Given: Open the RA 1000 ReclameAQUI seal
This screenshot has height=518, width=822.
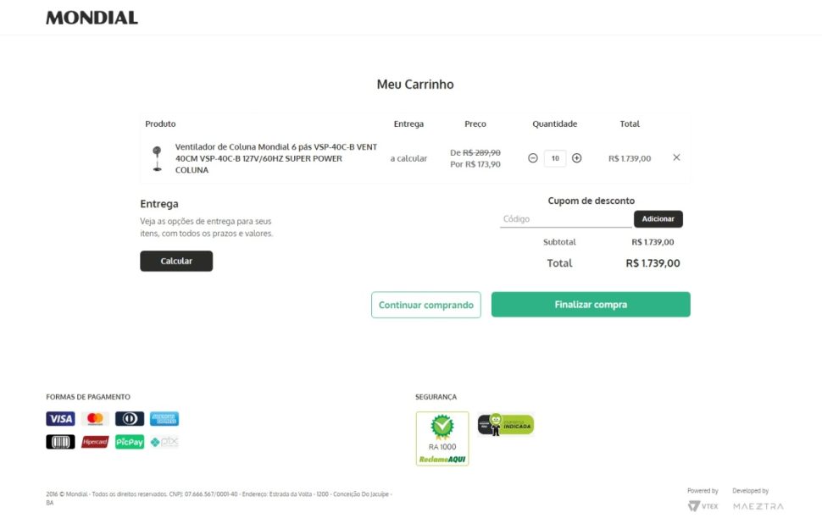Looking at the screenshot, I should pyautogui.click(x=442, y=438).
